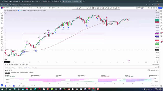The height and width of the screenshot is (91, 163).
Task: Open Genel Bakış overview tab
Action: (7, 72)
